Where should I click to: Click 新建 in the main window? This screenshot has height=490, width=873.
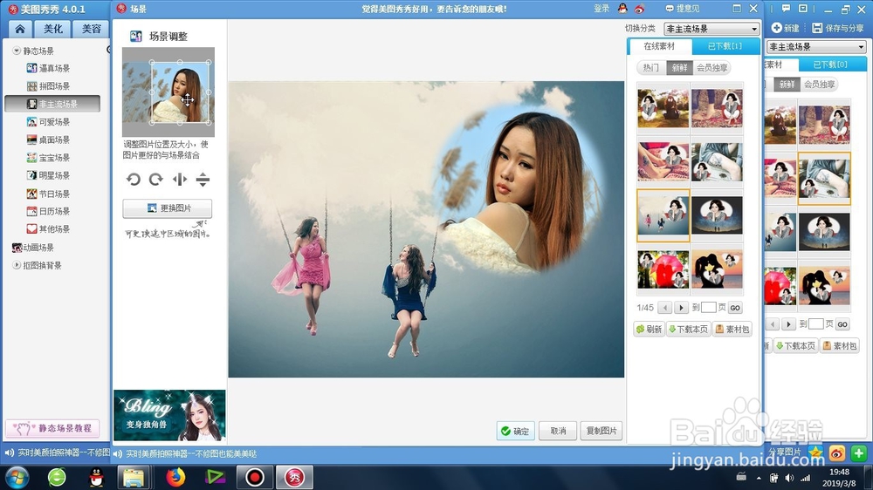click(x=786, y=28)
